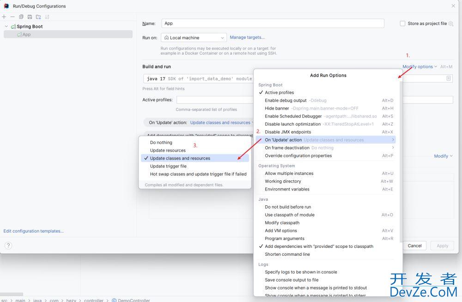Sort configurations toolbar icon
This screenshot has height=302, width=462.
47,17
